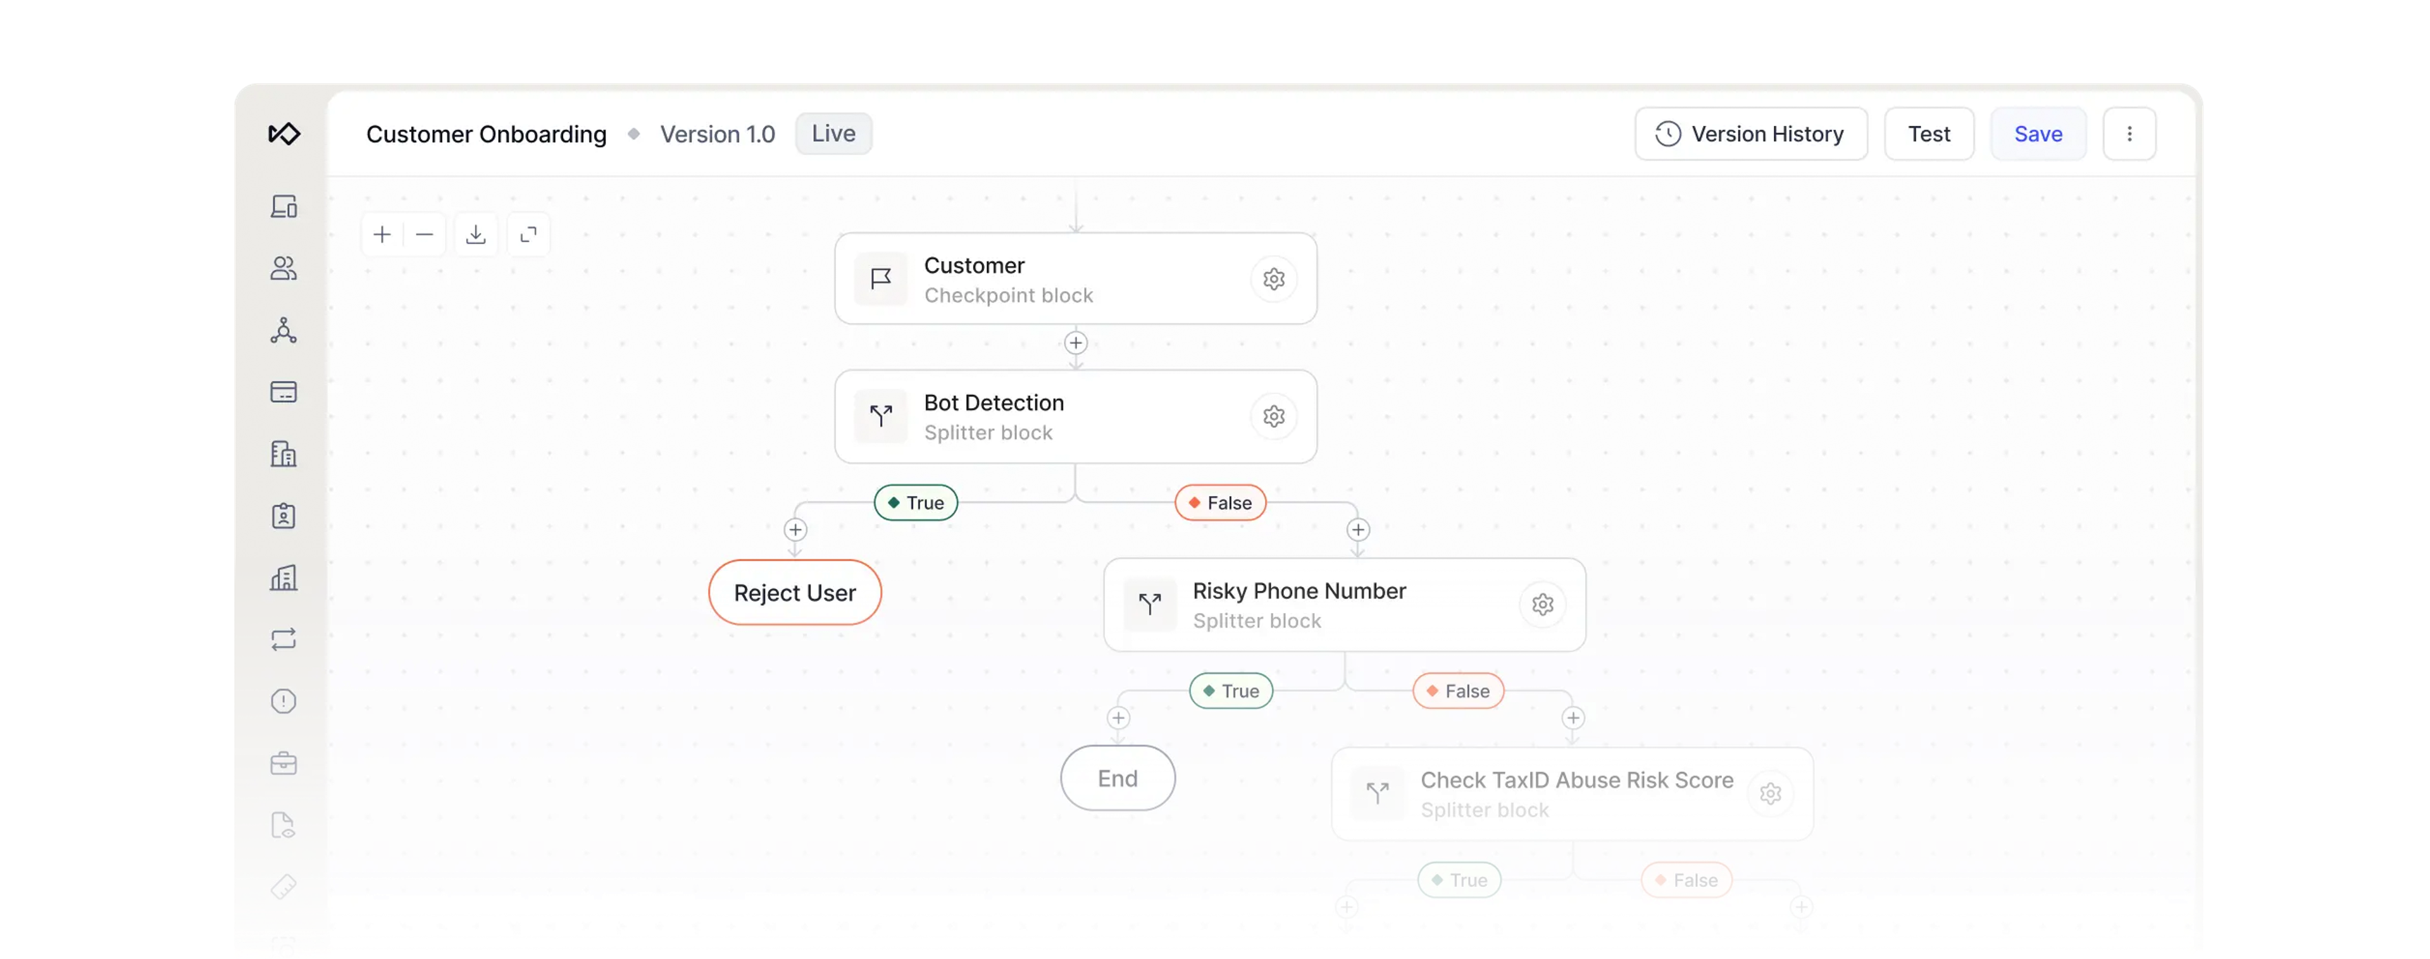The width and height of the screenshot is (2430, 959).
Task: Click the download canvas snapshot icon
Action: coord(477,234)
